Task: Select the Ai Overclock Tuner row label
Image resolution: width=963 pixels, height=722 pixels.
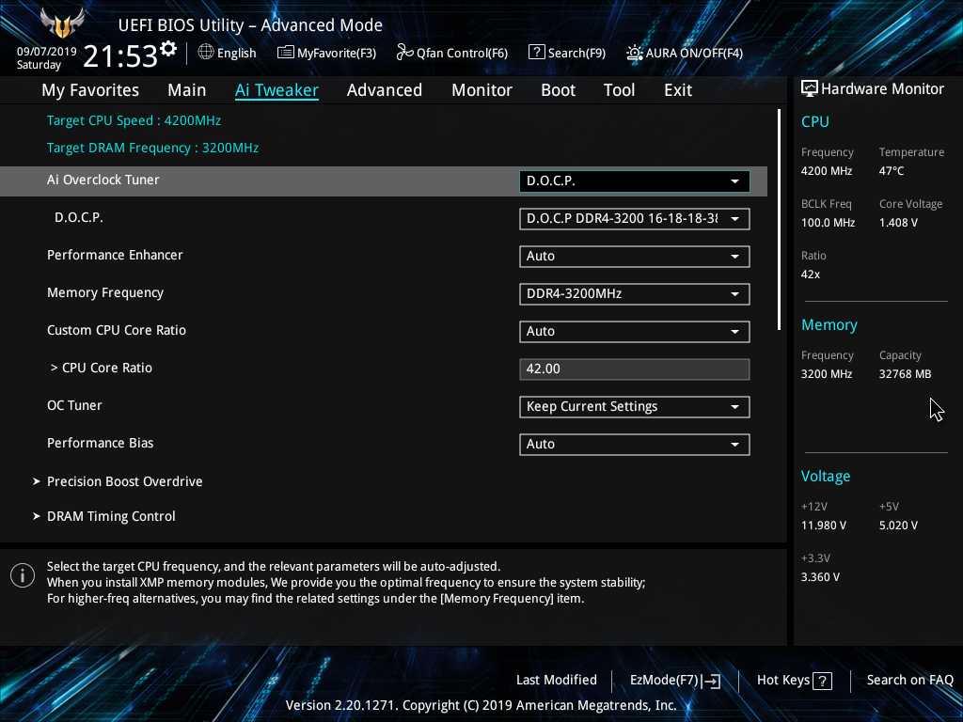Action: (103, 180)
